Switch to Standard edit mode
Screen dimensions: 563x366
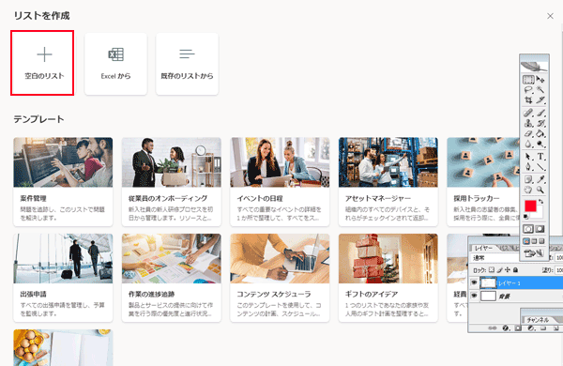pos(528,229)
